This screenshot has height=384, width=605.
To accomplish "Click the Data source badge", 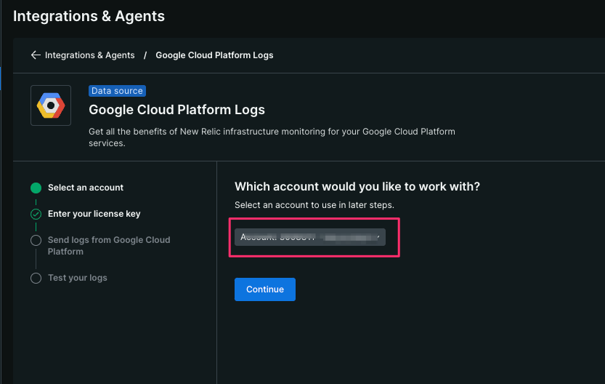I will point(117,91).
